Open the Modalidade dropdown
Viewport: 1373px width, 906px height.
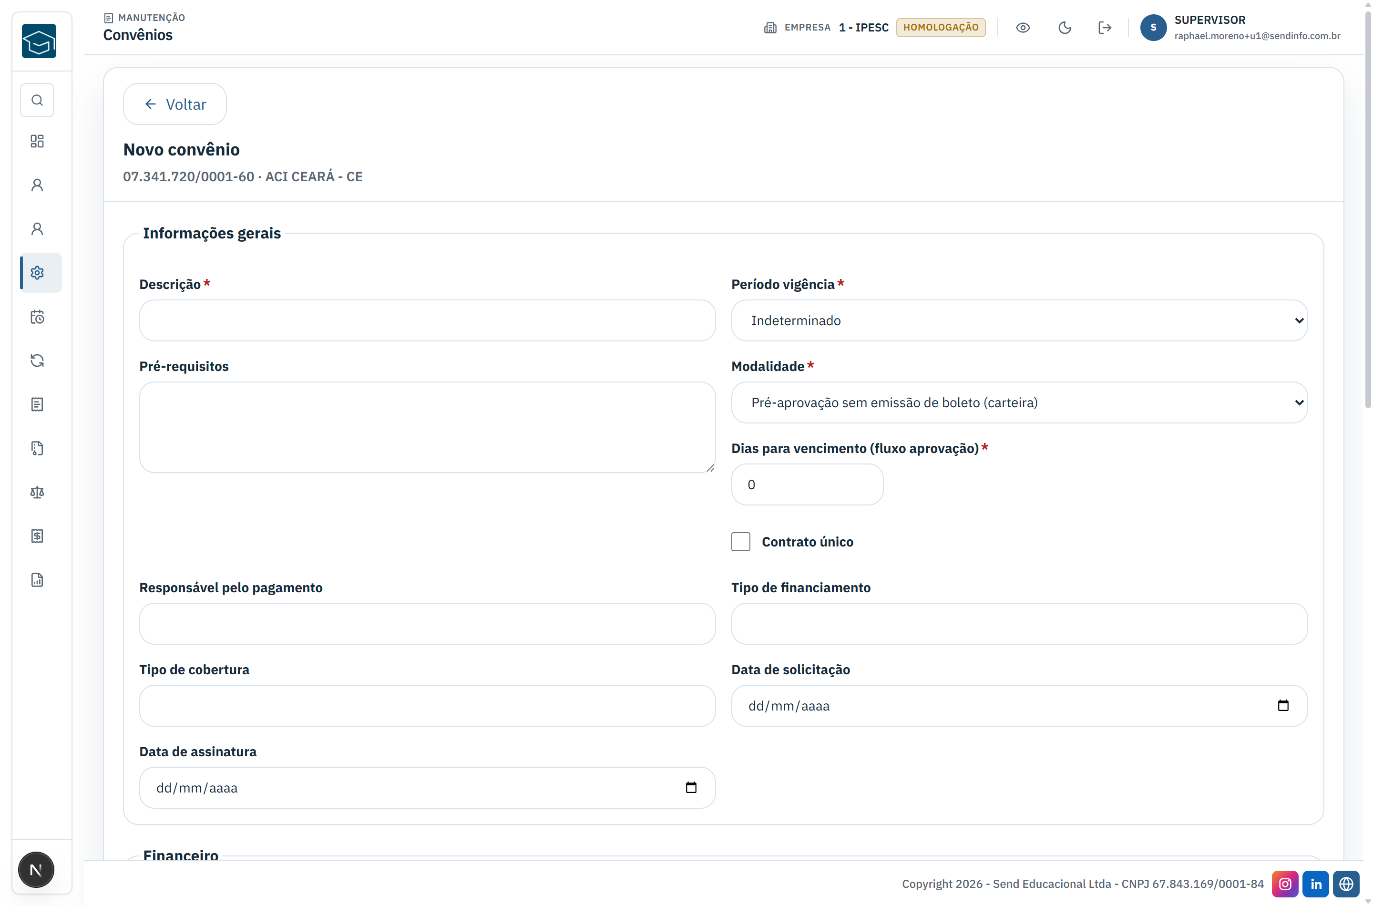(x=1019, y=403)
